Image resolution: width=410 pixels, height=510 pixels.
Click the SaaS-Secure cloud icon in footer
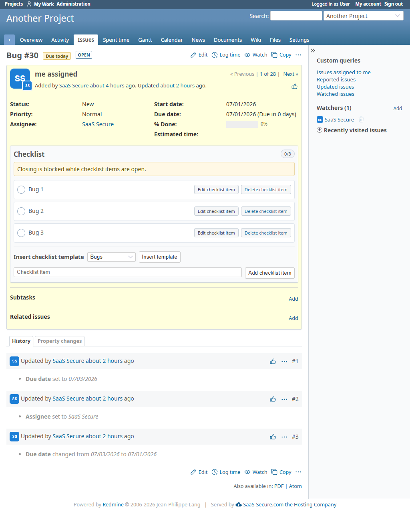(x=239, y=504)
